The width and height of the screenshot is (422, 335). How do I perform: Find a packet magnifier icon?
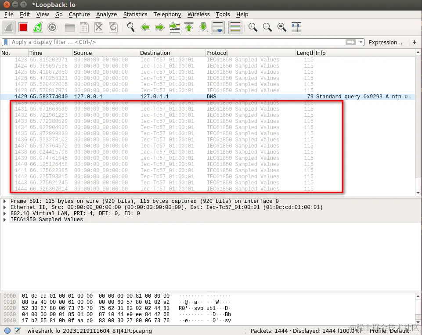131,27
